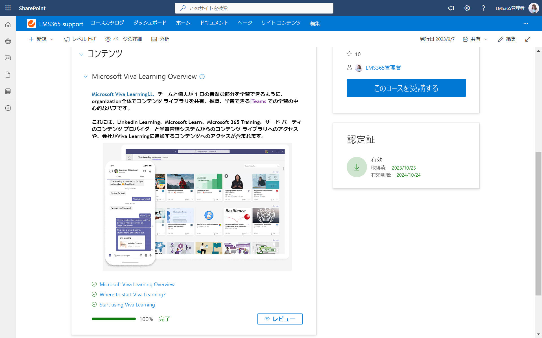Screen dimensions: 542x338
Task: Open the Teams link in the paragraph
Action: click(259, 101)
